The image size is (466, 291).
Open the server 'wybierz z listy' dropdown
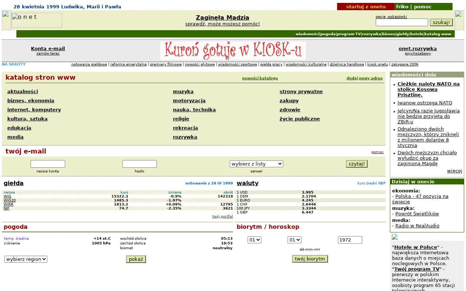tap(256, 164)
